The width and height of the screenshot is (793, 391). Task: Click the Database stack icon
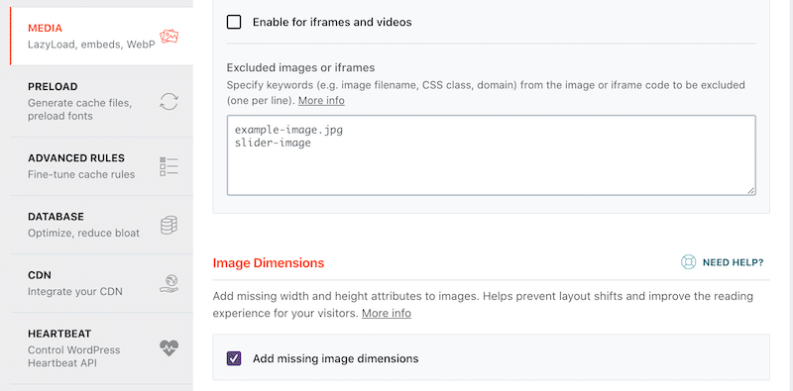169,225
